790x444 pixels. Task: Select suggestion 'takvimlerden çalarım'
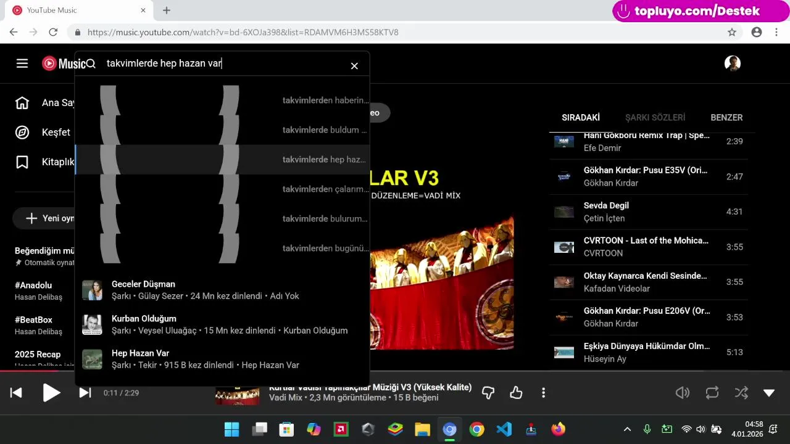222,189
